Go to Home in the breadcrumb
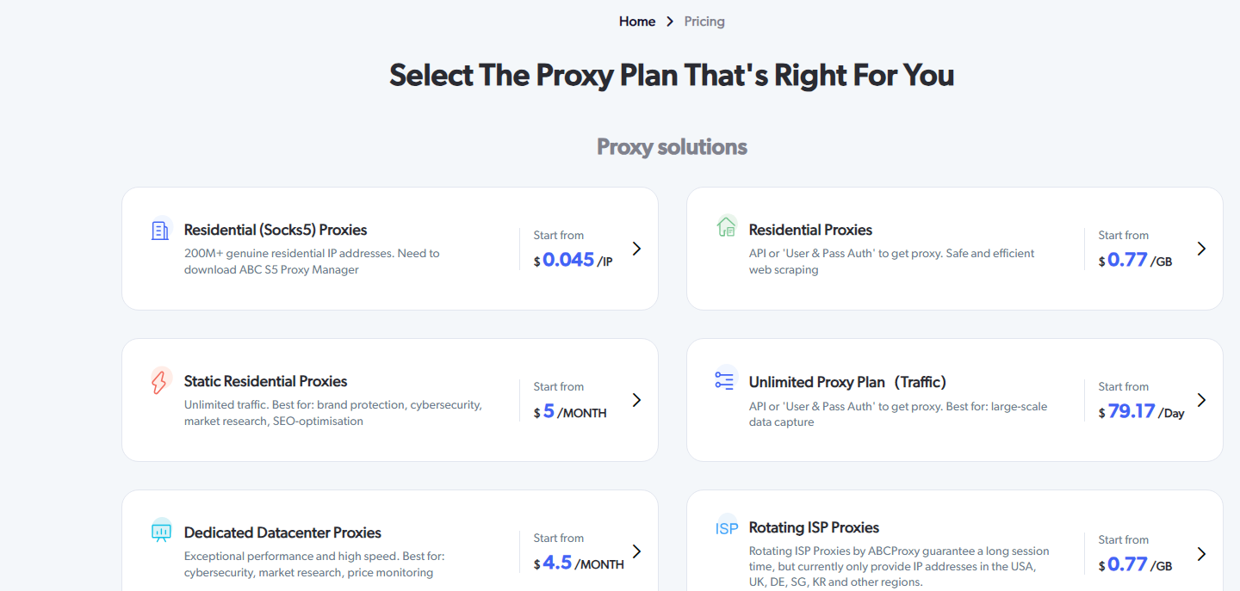Viewport: 1240px width, 591px height. coord(637,22)
